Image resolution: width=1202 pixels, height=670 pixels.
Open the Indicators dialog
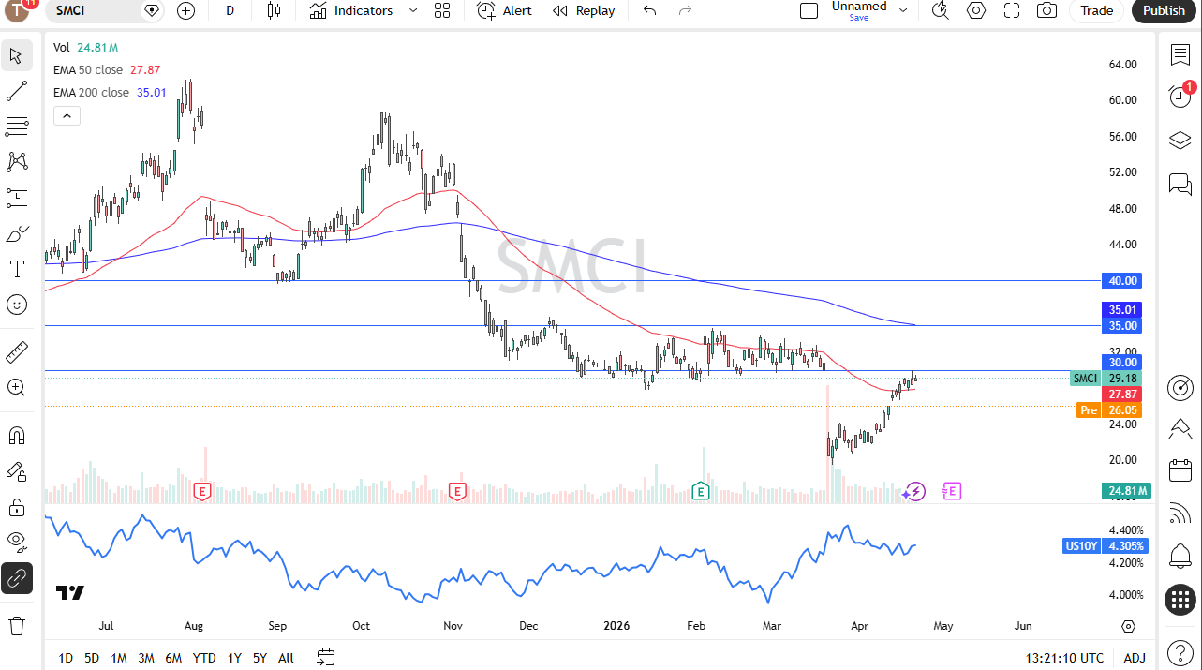point(351,10)
